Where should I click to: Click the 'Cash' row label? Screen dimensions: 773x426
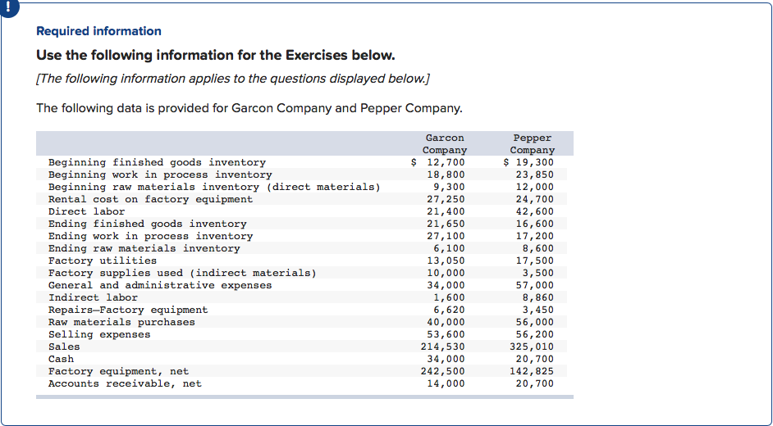61,359
